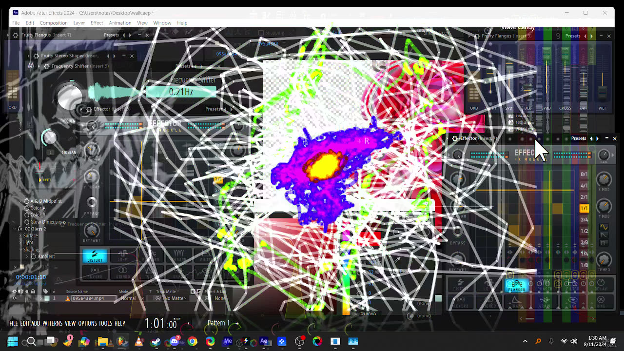Click the TEMPO knob in Effector

(604, 259)
